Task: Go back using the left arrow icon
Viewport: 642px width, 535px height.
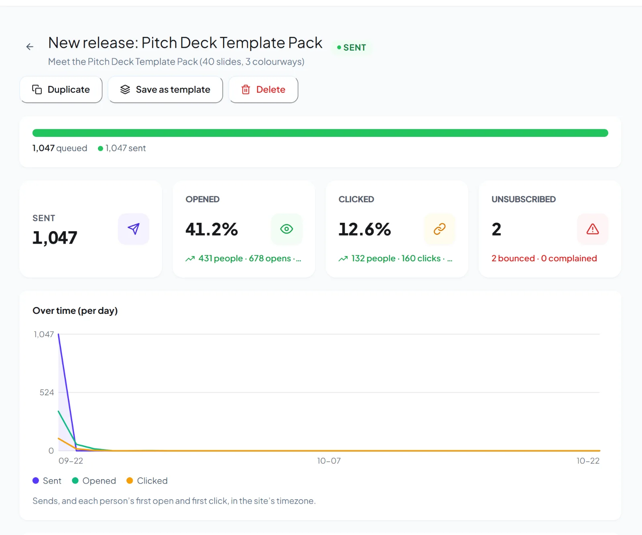Action: (x=30, y=47)
